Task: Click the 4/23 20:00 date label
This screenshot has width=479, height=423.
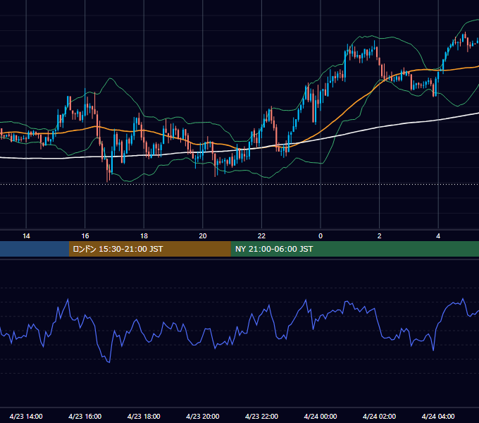Action: [x=203, y=416]
